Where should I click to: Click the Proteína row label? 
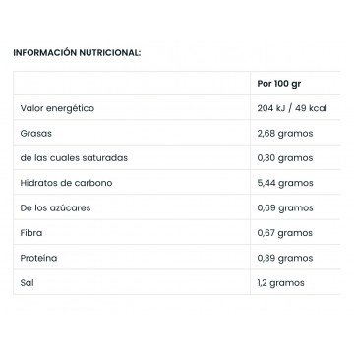click(38, 258)
